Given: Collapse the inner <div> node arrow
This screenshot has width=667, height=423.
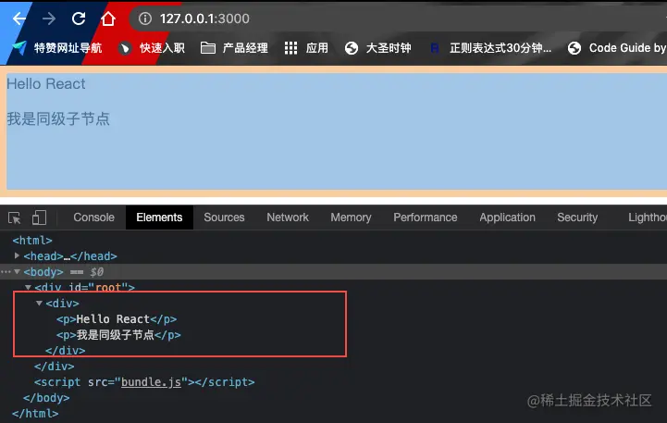Looking at the screenshot, I should [x=39, y=303].
